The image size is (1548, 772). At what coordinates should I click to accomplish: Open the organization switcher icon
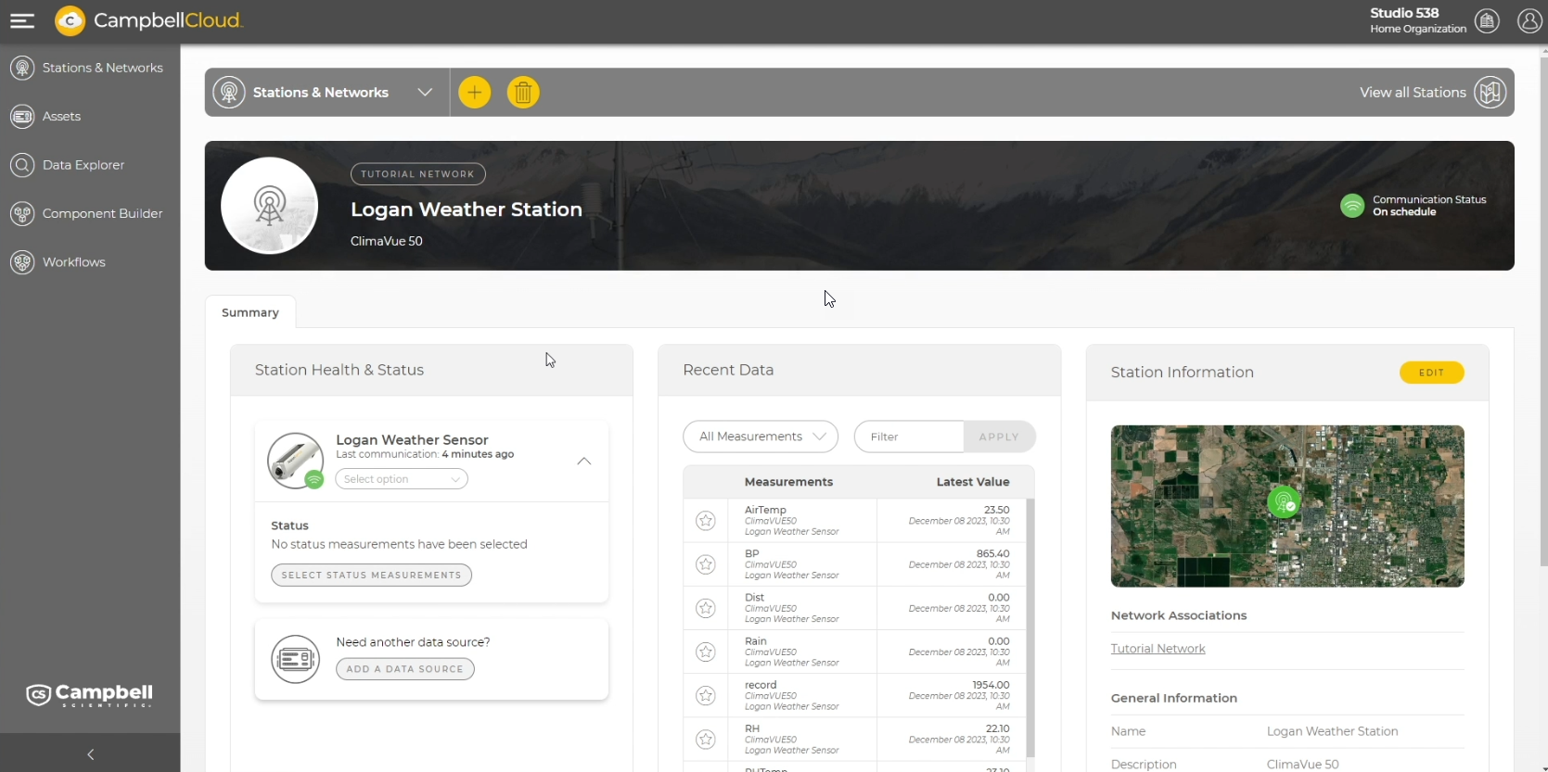pyautogui.click(x=1487, y=20)
